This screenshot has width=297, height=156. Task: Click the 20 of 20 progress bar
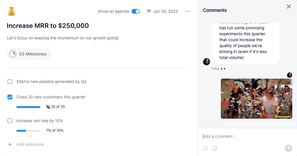pos(28,107)
